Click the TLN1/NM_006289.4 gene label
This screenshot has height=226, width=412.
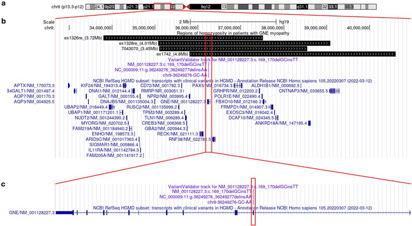(x=164, y=118)
